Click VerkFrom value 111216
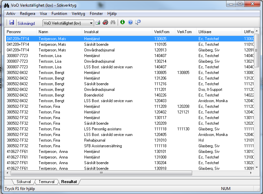The height and width of the screenshot is (194, 263). (x=160, y=84)
